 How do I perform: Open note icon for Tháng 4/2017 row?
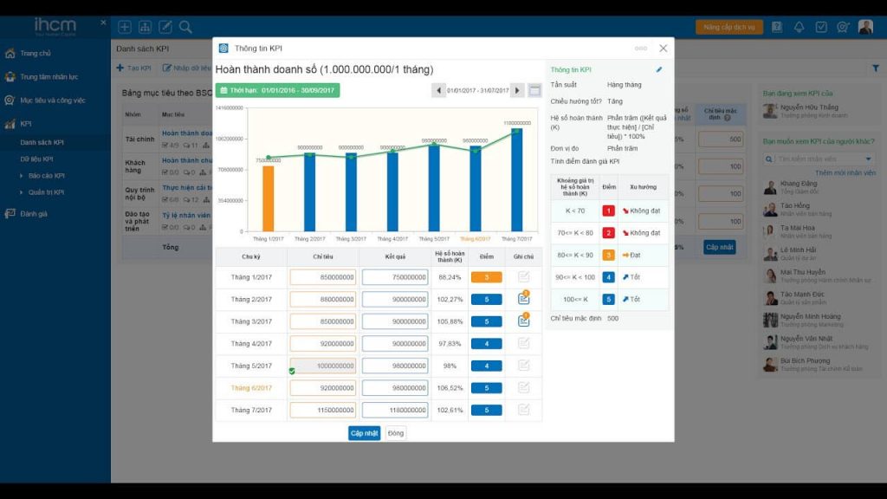tap(523, 343)
